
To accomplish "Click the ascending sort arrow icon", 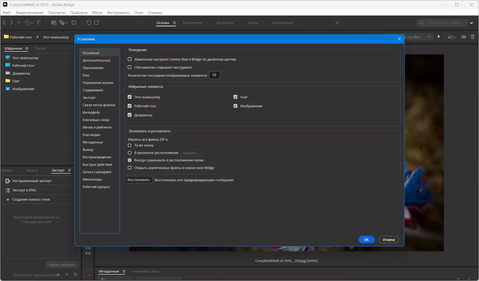I will click(439, 37).
